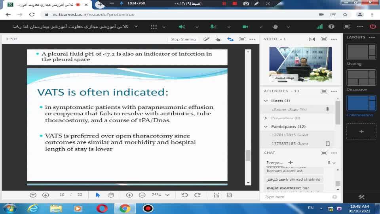
Task: Add a new layout with plus button
Action: point(361,132)
